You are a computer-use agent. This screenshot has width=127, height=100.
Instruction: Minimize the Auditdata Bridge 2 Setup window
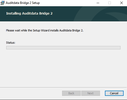[98, 3]
